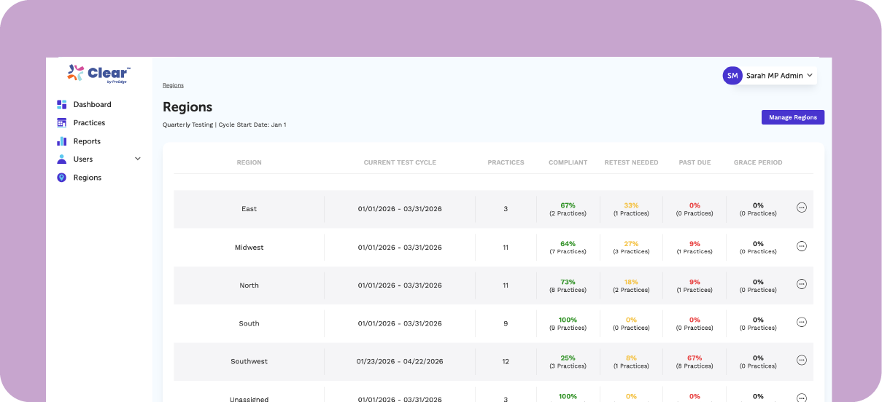Click the Regions breadcrumb link
This screenshot has height=402, width=882.
pos(173,85)
